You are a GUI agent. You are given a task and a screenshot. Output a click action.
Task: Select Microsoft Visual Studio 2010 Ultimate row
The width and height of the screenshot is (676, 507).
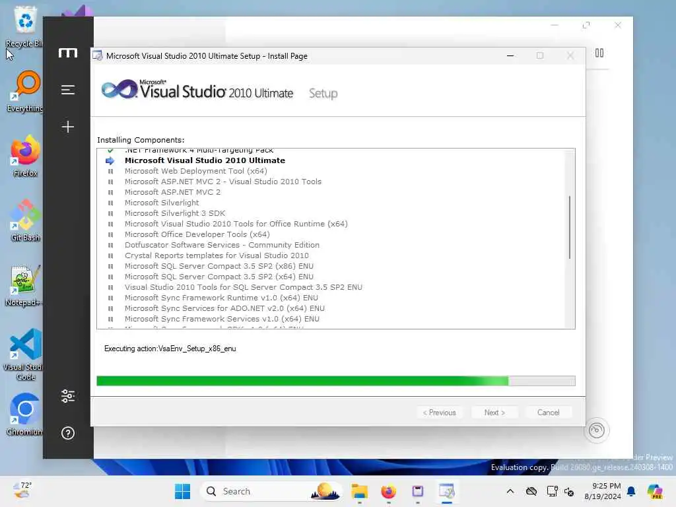pos(205,160)
